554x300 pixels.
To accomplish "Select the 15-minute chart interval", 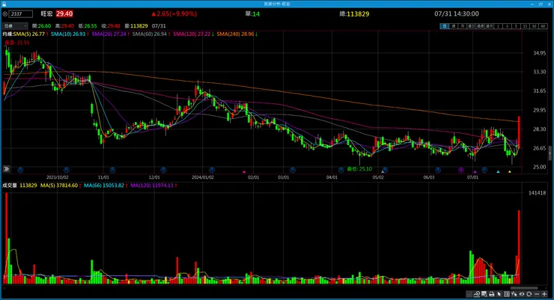I will 525,26.
